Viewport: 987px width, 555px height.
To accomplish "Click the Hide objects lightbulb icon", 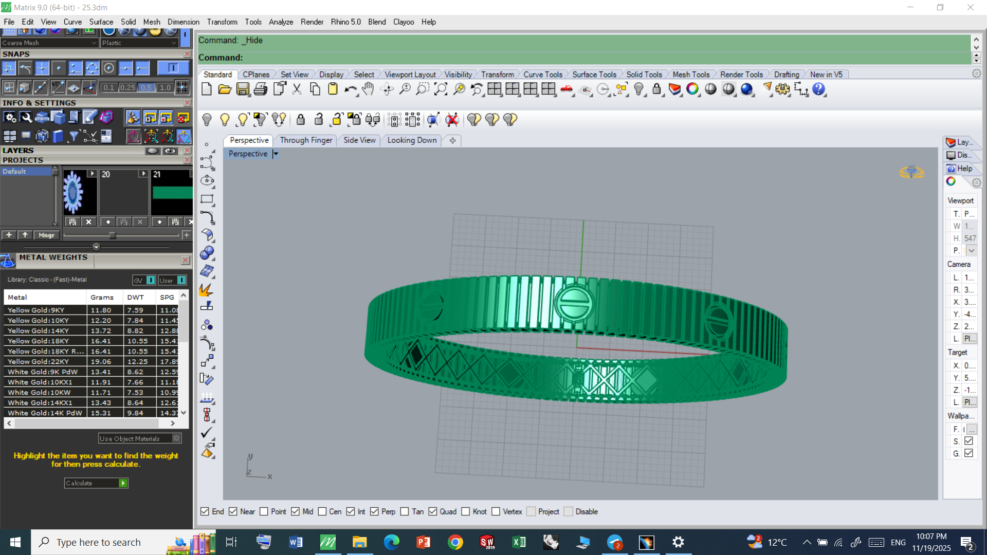I will [207, 120].
